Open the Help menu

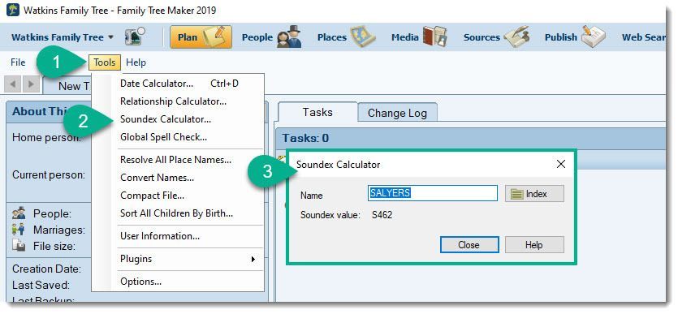(136, 62)
